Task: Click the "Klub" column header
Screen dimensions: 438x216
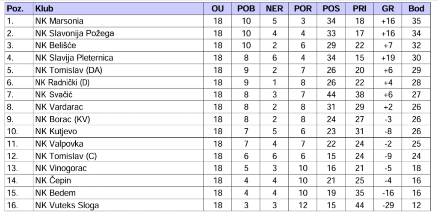Action: 42,9
